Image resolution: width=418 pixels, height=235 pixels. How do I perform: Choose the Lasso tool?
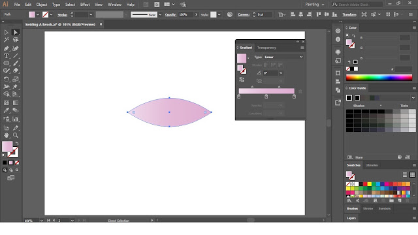coord(16,40)
